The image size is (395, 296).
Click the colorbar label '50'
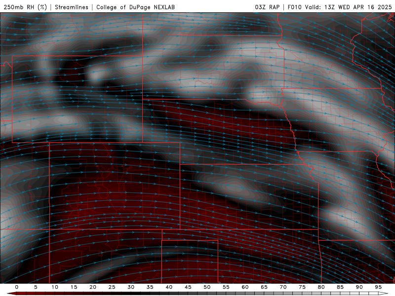click(207, 287)
